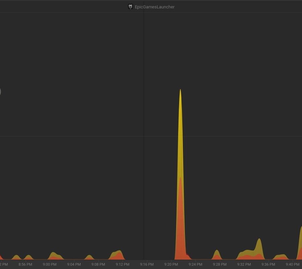Click the 9:12 PM time label
This screenshot has height=269, width=302.
tap(122, 264)
